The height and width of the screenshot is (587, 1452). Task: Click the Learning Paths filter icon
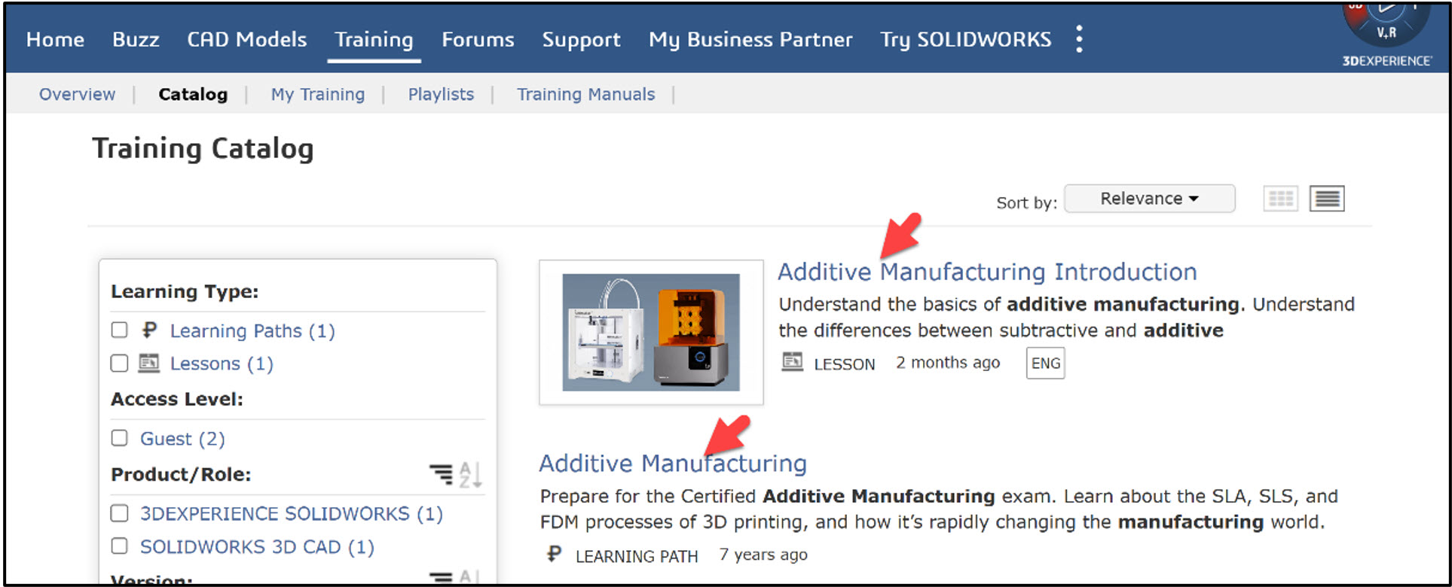pos(149,330)
